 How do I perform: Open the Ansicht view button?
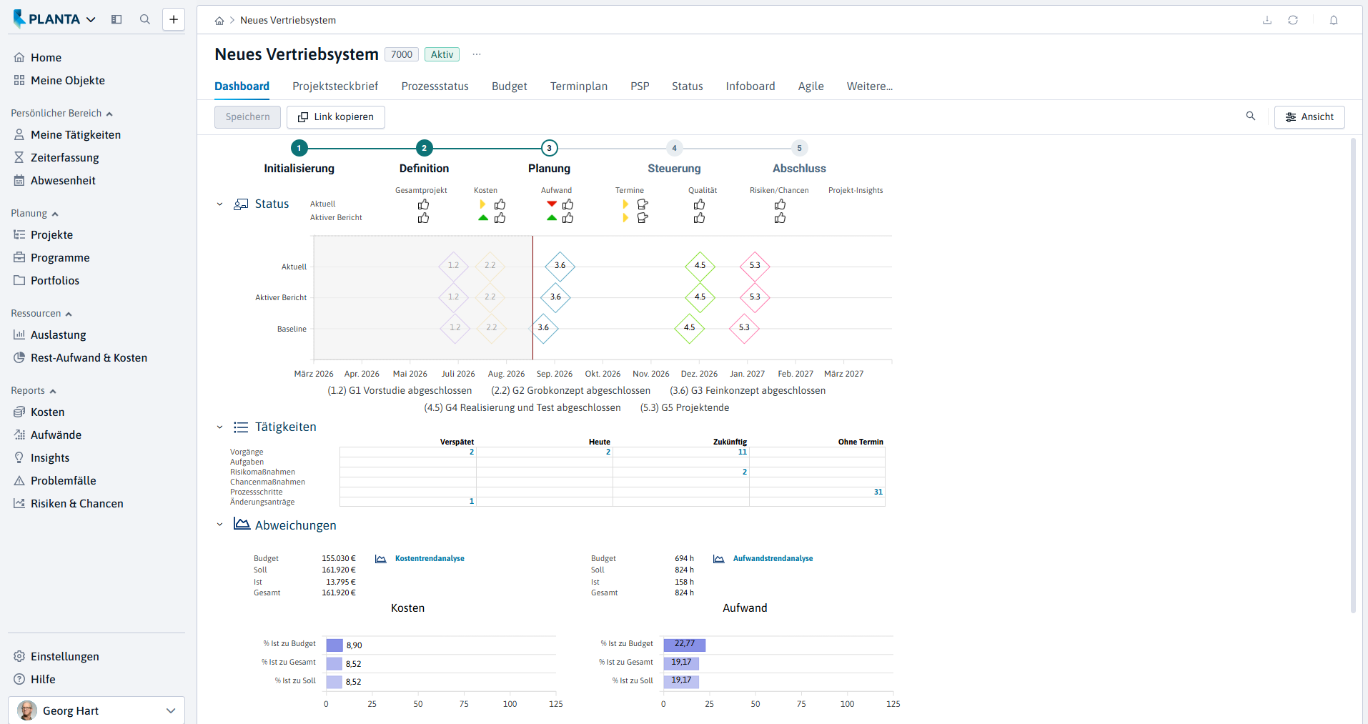[1309, 117]
